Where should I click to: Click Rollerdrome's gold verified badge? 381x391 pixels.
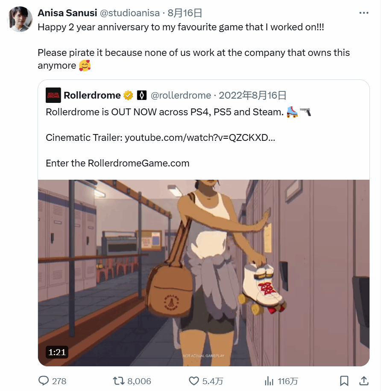coord(128,95)
